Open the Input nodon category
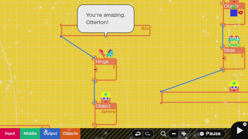Viewport: 248px width, 139px height. pos(10,134)
